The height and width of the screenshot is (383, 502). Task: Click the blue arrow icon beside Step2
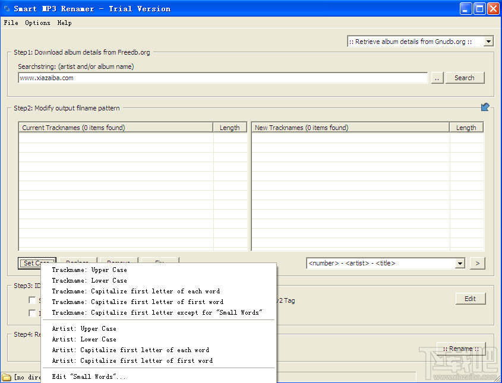tap(485, 107)
